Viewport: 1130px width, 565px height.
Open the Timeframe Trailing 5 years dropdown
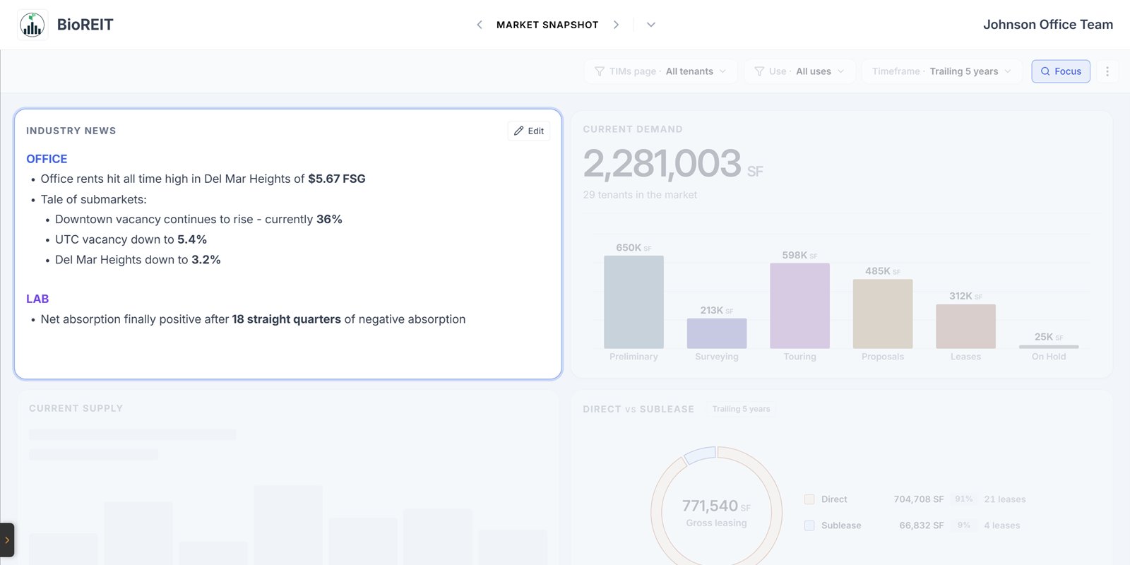941,71
